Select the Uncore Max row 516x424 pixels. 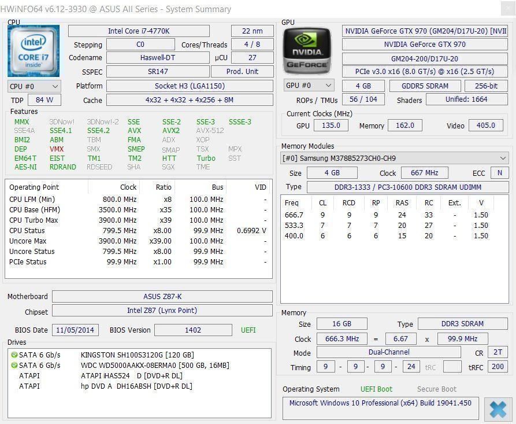(139, 241)
